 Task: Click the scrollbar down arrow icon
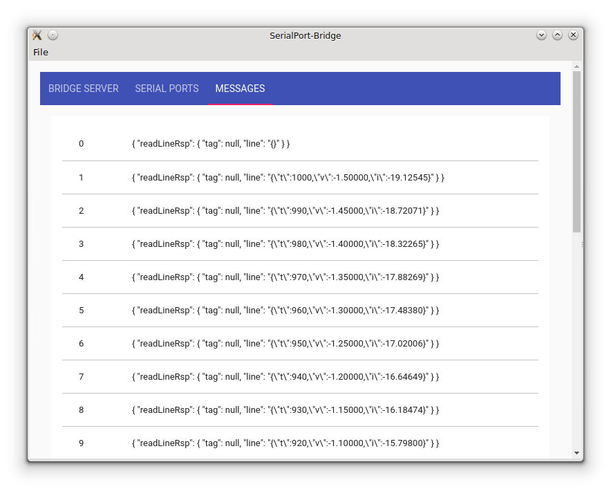(575, 454)
